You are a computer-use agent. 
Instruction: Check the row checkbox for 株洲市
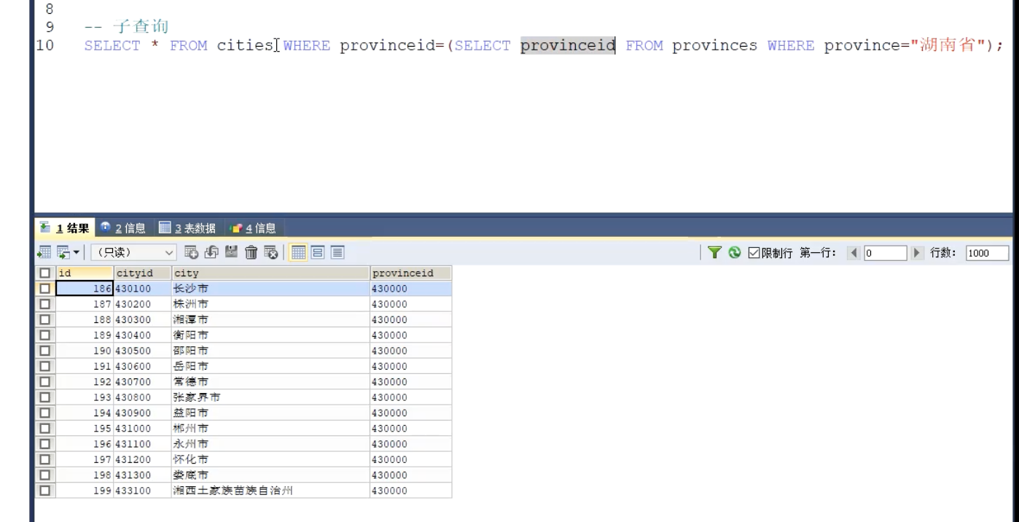pyautogui.click(x=45, y=304)
